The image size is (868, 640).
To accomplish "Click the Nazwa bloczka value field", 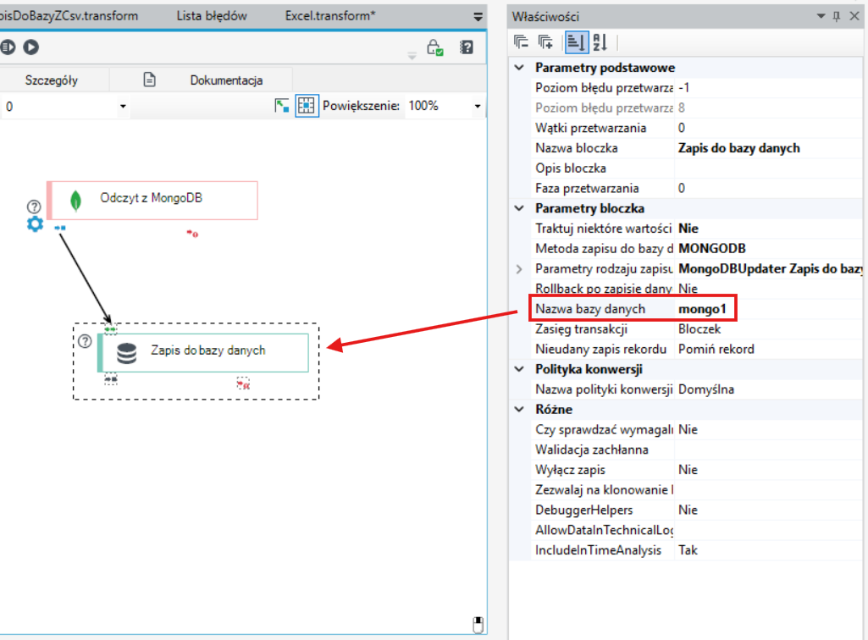I will tap(768, 148).
